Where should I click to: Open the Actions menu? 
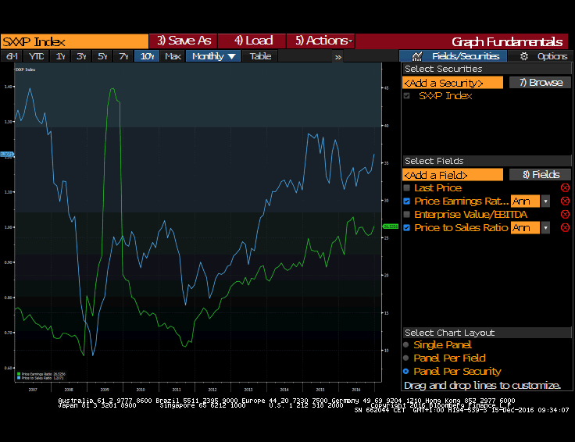click(321, 41)
